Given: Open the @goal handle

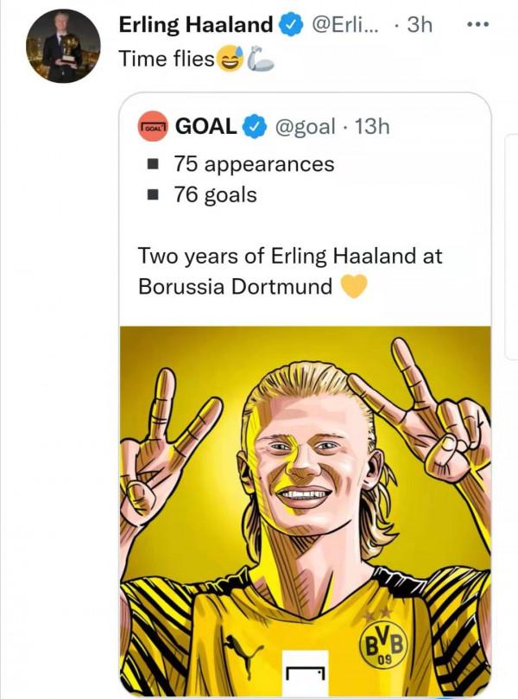Looking at the screenshot, I should [x=304, y=127].
